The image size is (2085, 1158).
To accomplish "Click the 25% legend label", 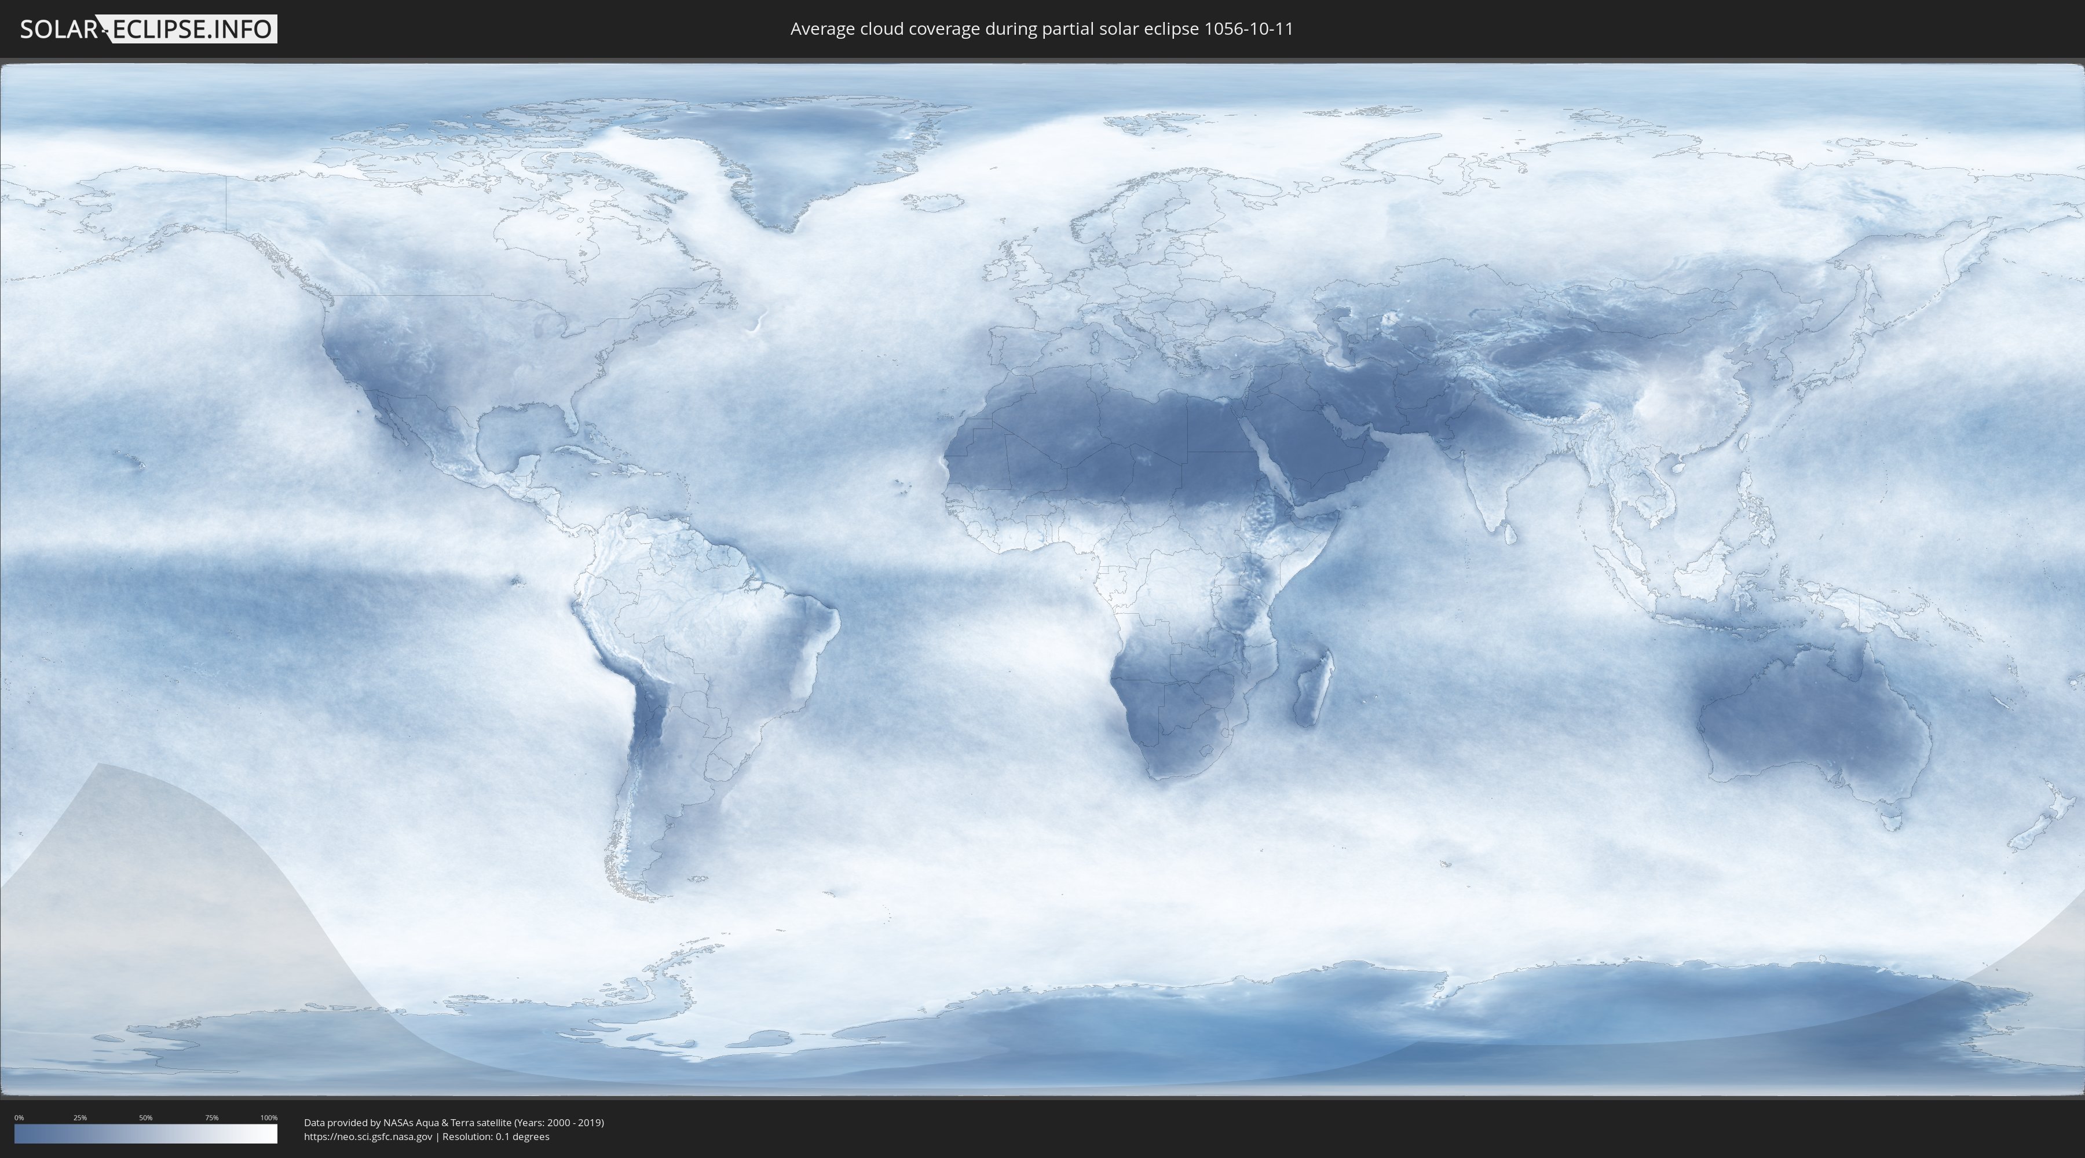I will coord(80,1117).
